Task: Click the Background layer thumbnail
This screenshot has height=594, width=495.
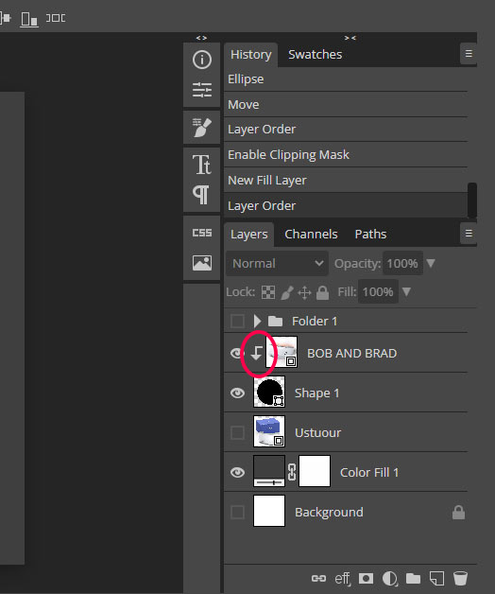Action: point(269,511)
